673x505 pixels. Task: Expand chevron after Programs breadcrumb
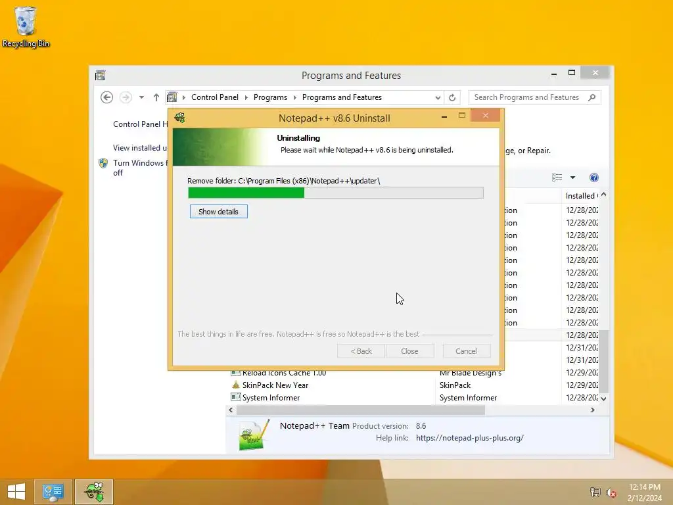295,97
